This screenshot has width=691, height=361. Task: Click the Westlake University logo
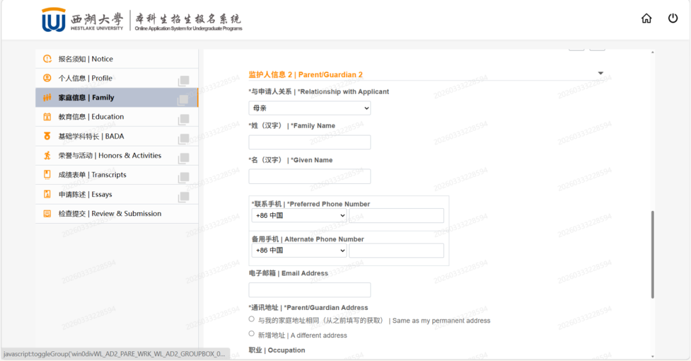54,20
